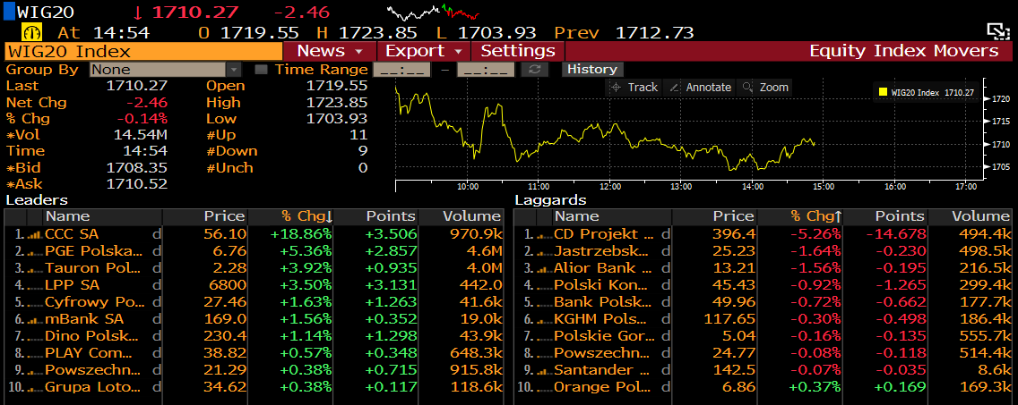This screenshot has width=1018, height=405.
Task: Click the Leaders Points column header
Action: [375, 216]
